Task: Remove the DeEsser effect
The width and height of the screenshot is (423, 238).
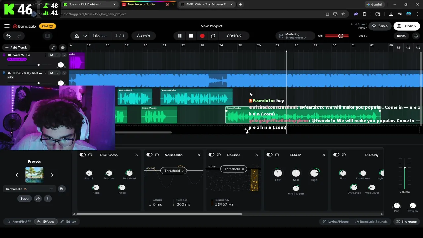Action: 257,155
